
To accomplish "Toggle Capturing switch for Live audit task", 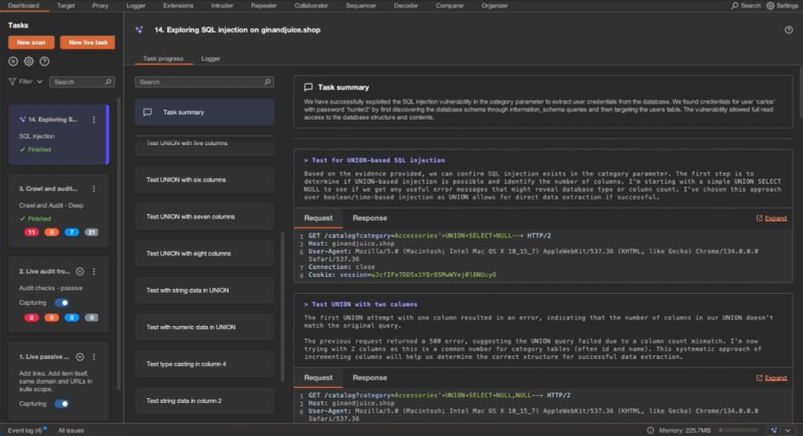I will coord(62,303).
